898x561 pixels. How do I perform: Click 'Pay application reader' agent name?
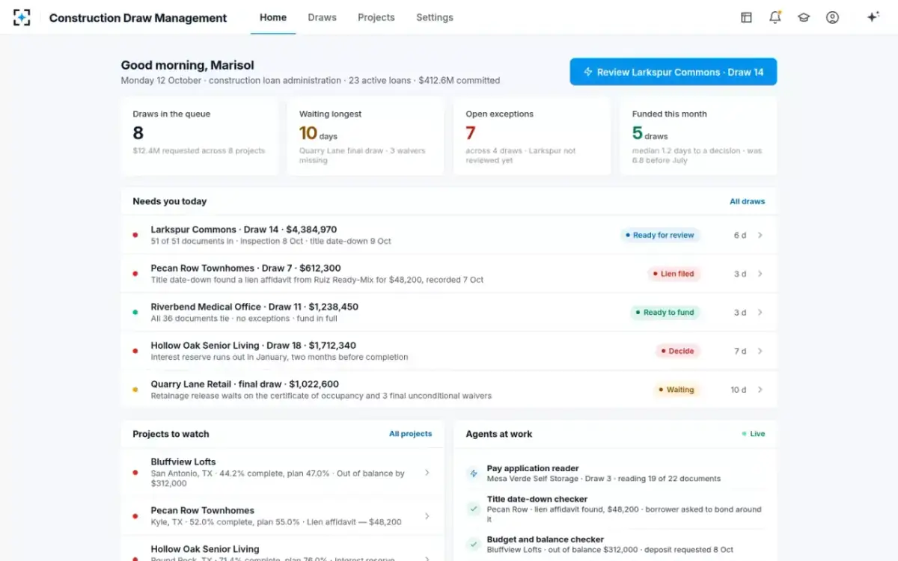(x=533, y=468)
